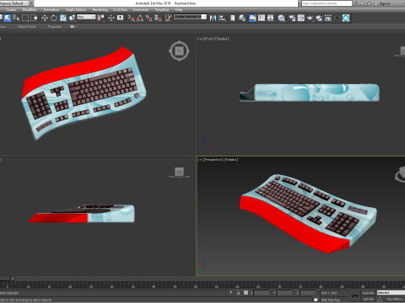Click the help search phrase input field
405x303 pixels.
tap(327, 3)
